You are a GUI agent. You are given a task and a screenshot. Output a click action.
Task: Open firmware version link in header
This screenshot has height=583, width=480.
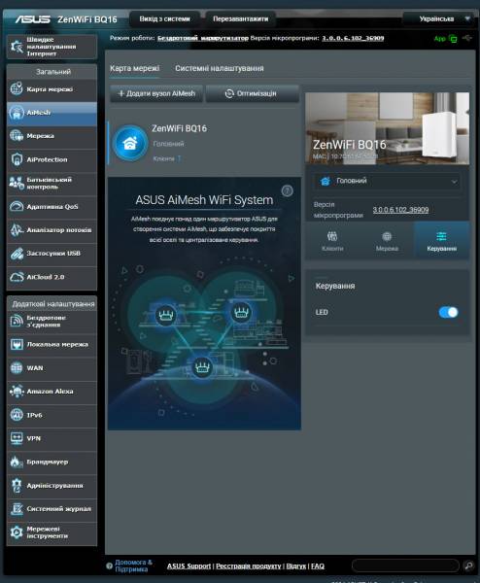click(353, 38)
